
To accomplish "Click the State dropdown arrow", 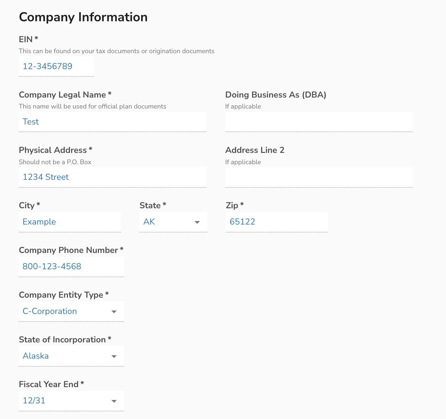I will coord(197,222).
